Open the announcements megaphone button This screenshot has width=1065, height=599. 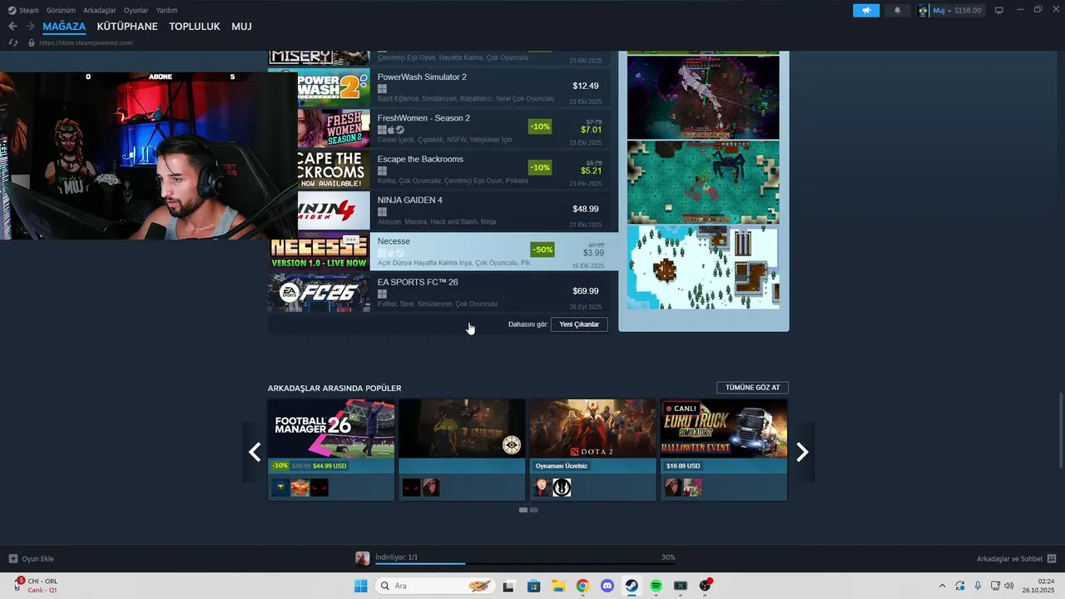click(x=866, y=10)
